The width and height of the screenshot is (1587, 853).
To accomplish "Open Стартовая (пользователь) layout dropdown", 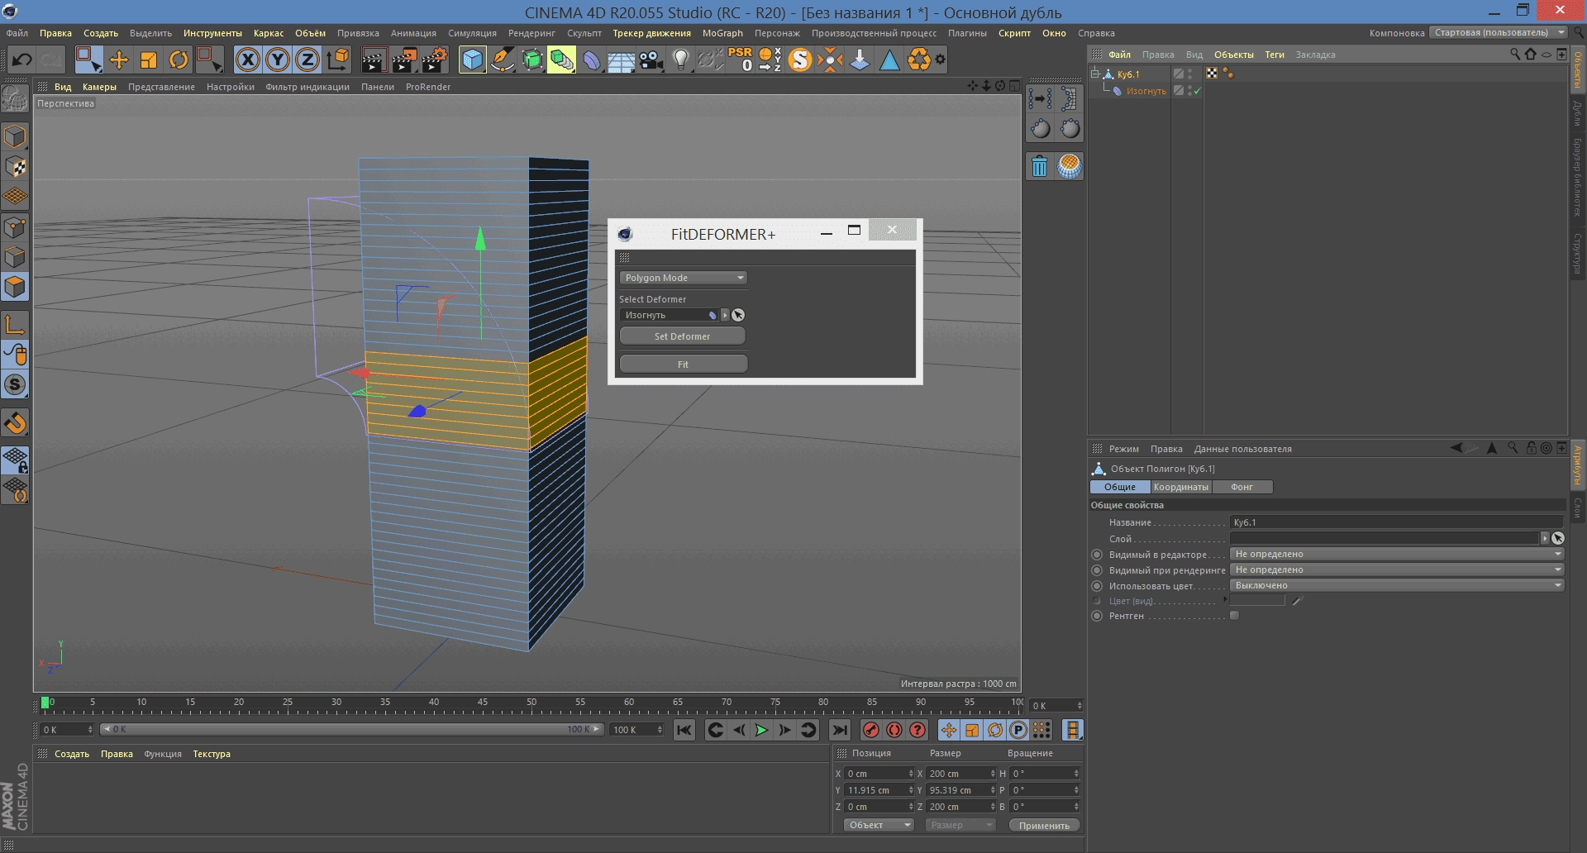I will (1499, 33).
